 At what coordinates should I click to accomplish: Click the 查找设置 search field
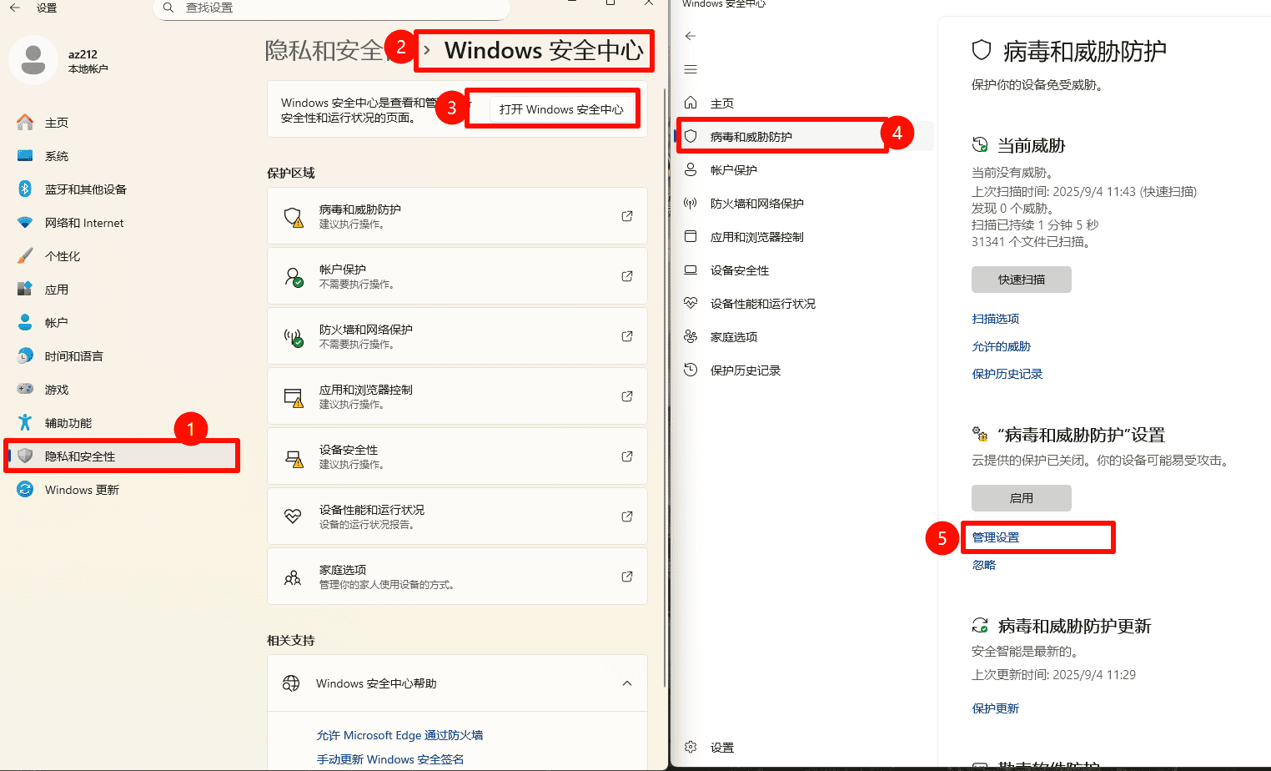click(332, 8)
